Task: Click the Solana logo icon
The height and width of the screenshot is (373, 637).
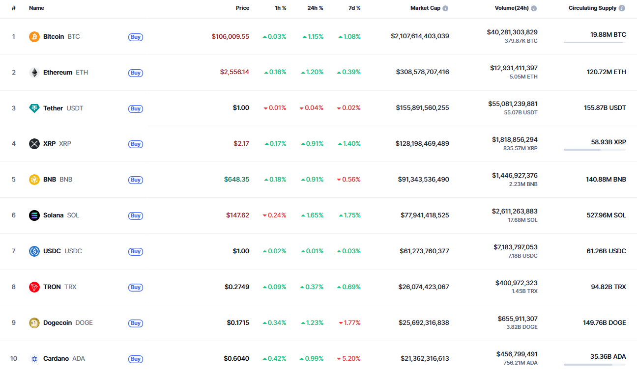Action: (x=34, y=215)
